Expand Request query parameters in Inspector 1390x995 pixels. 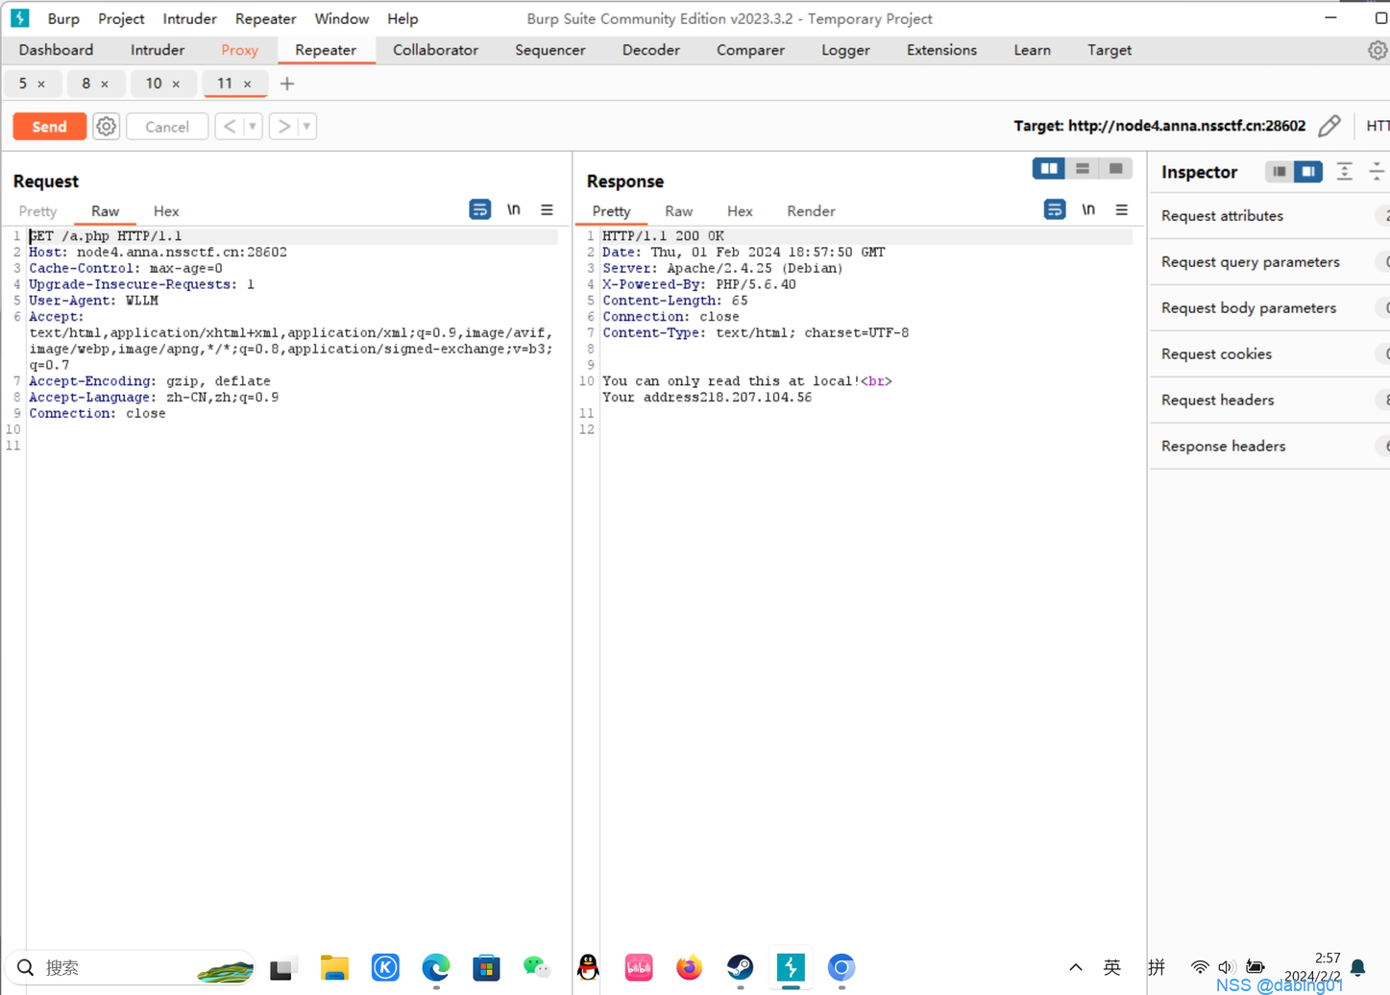(1270, 262)
